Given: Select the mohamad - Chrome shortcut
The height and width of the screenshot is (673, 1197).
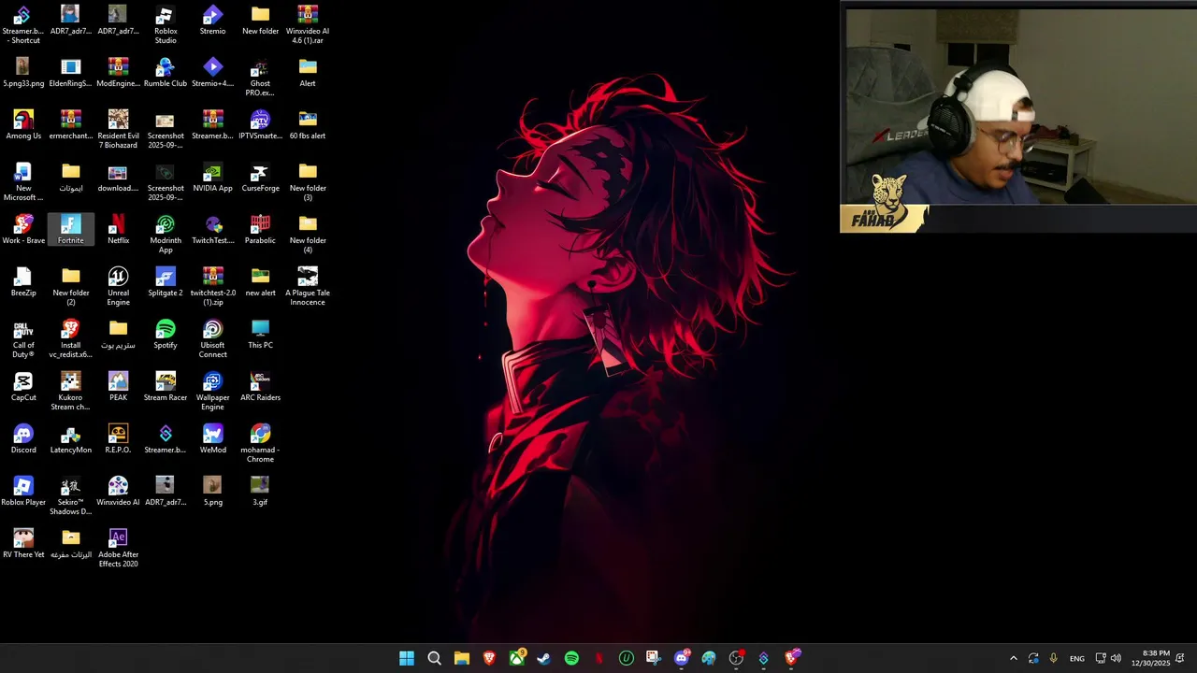Looking at the screenshot, I should pyautogui.click(x=260, y=444).
